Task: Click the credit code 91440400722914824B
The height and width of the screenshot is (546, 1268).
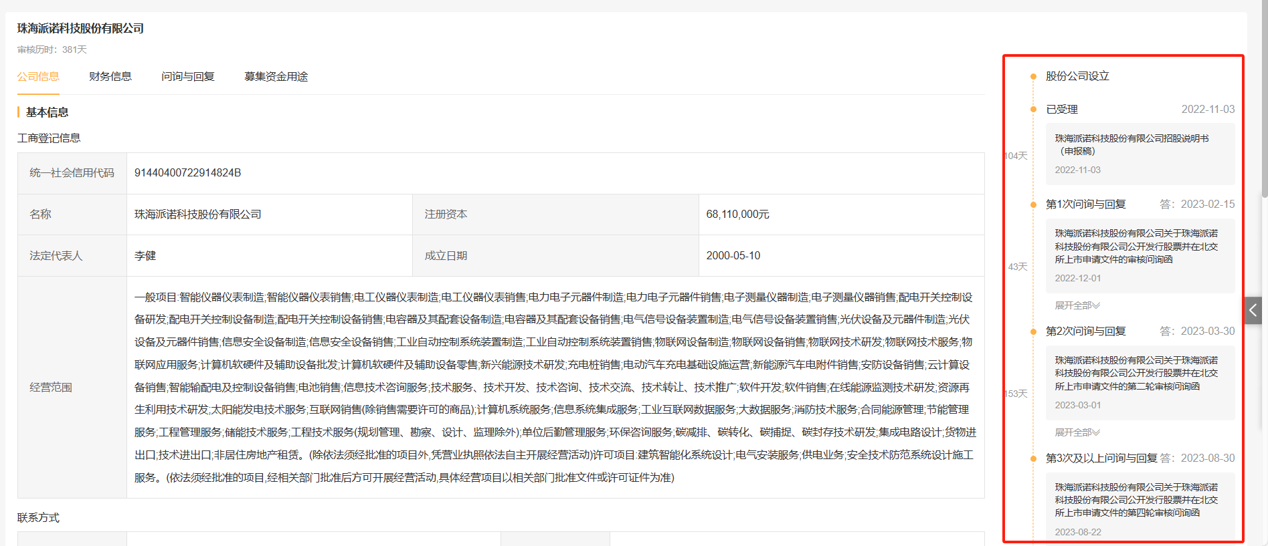Action: click(x=188, y=173)
